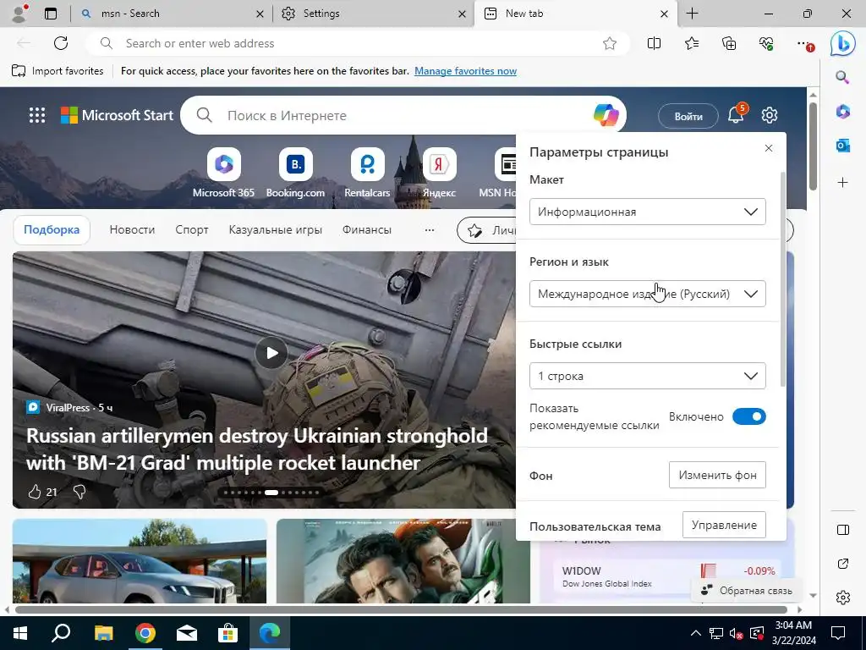Open Windows Start menu
Screen dimensions: 866x650
[x=20, y=633]
